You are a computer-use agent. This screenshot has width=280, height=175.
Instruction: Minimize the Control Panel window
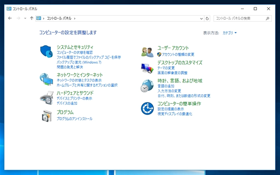click(x=242, y=9)
